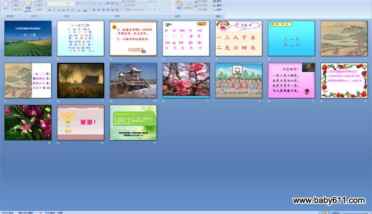Select slide 14 with fruit border
372x214 pixels.
pyautogui.click(x=344, y=80)
